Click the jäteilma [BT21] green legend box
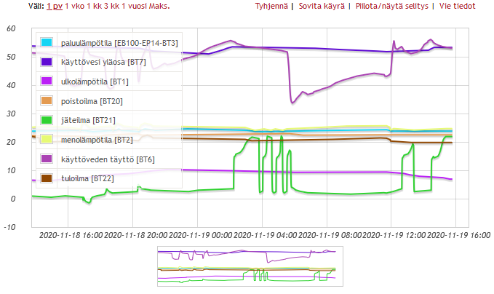This screenshot has width=494, height=294. (x=47, y=120)
